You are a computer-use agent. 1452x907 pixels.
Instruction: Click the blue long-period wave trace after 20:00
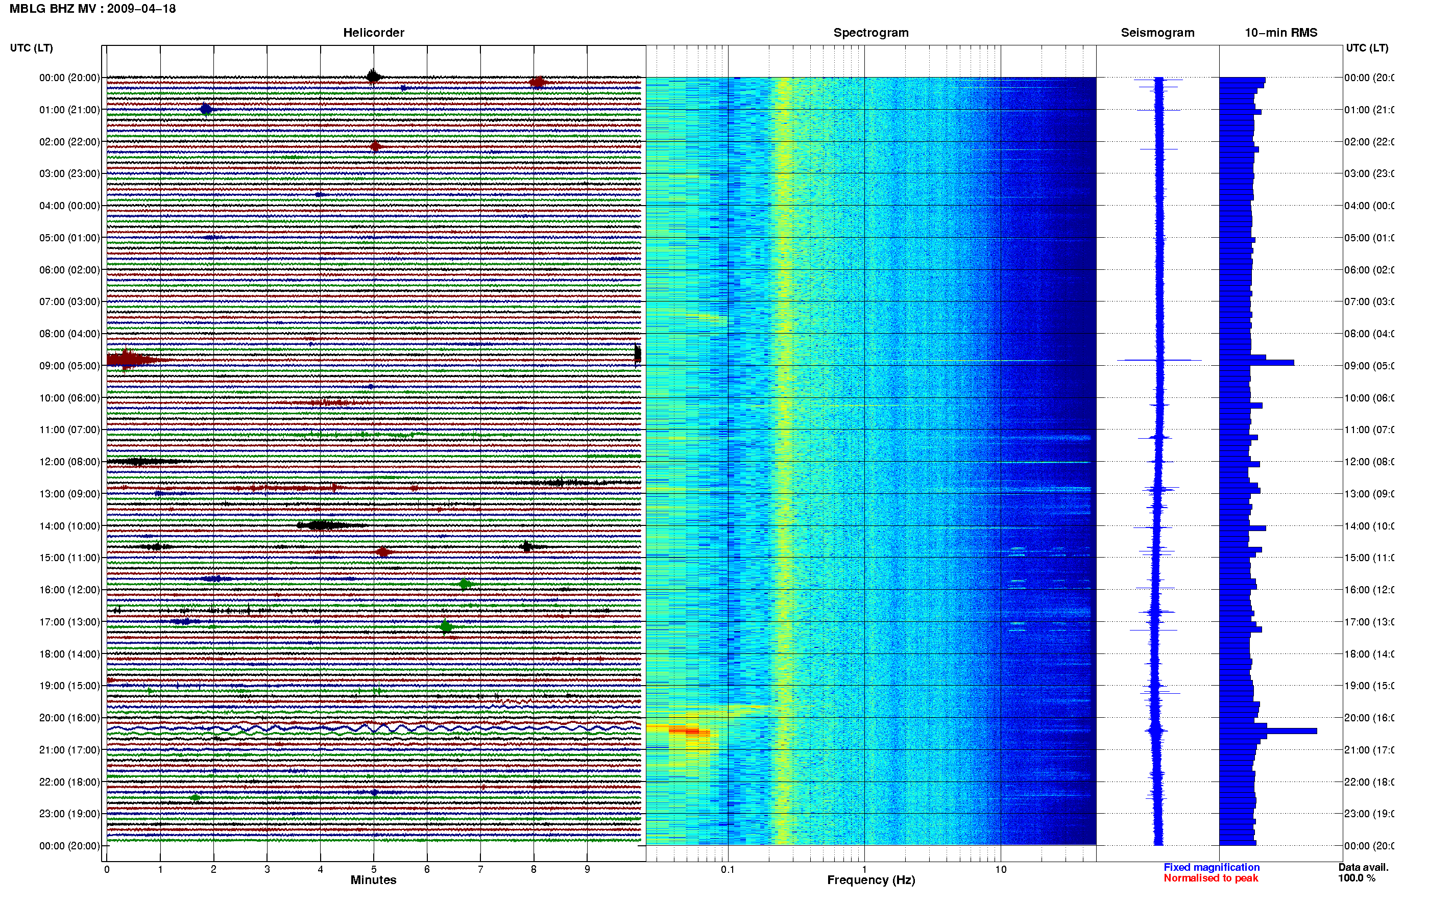373,728
